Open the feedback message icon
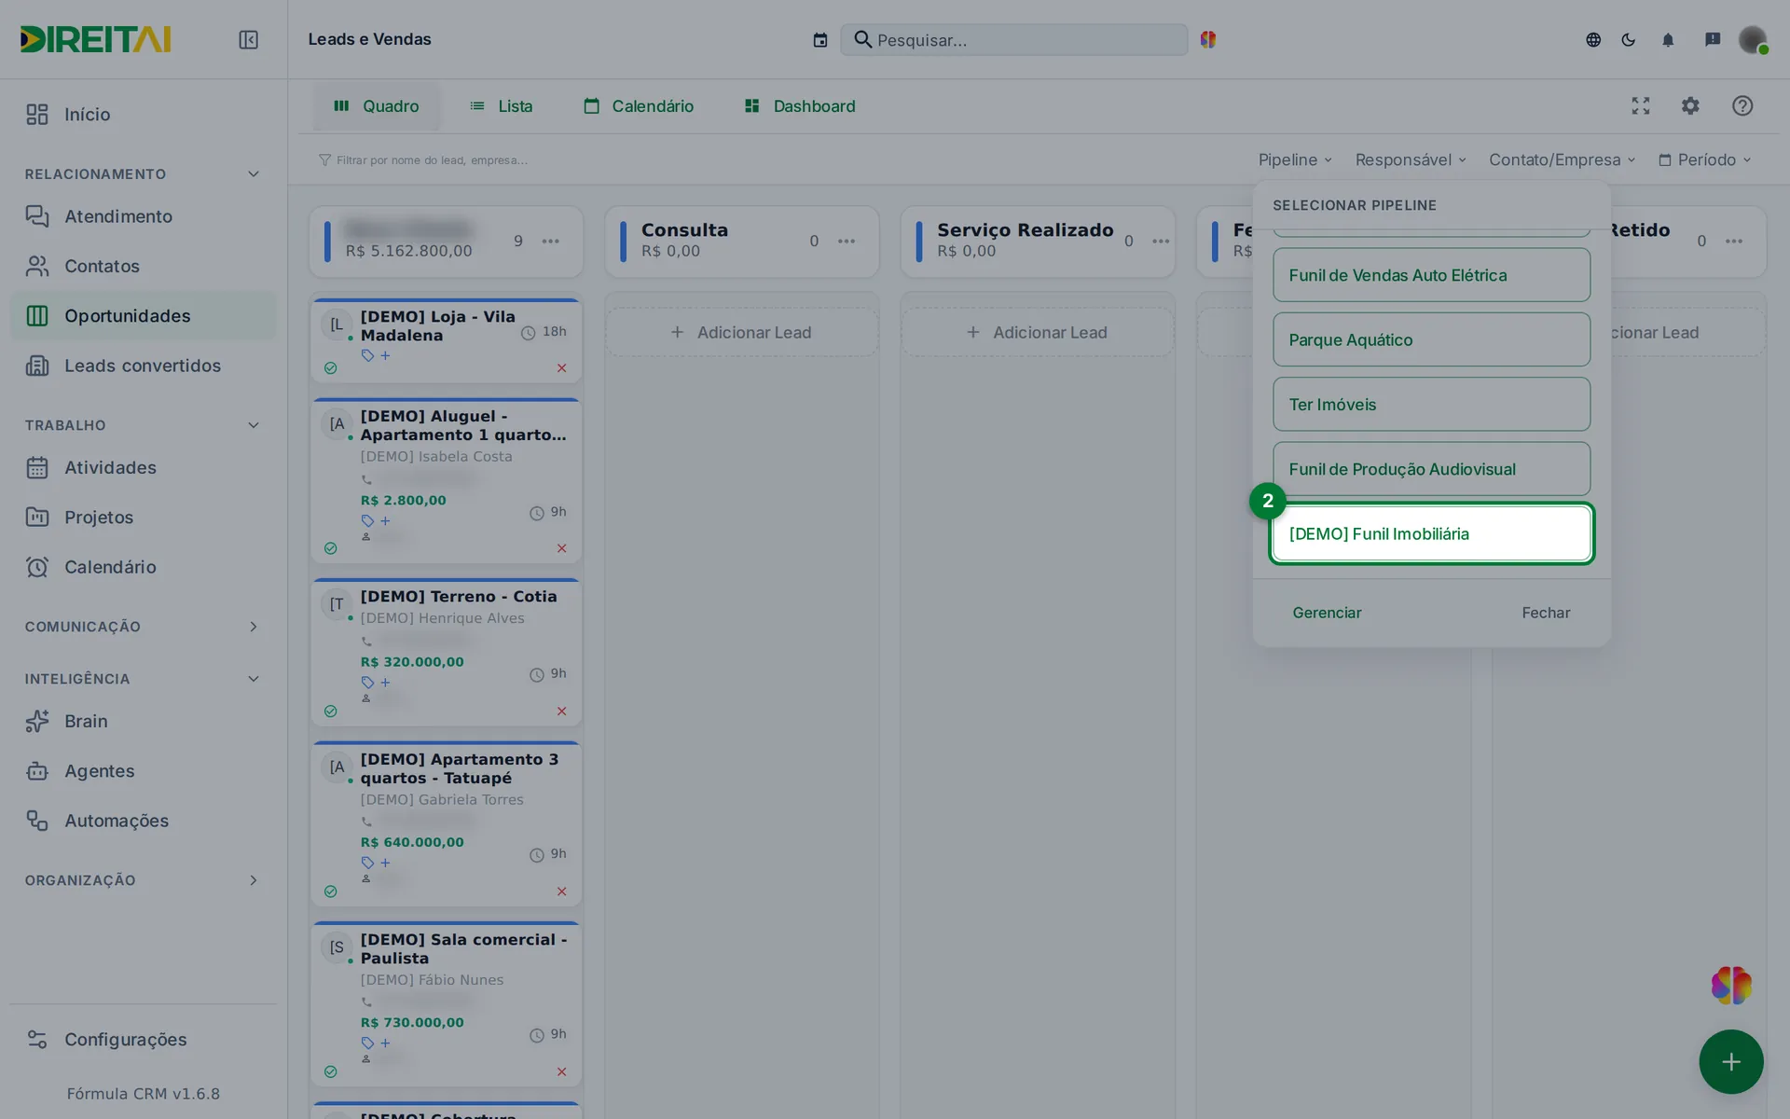Screen dimensions: 1790x1119 pos(1713,40)
